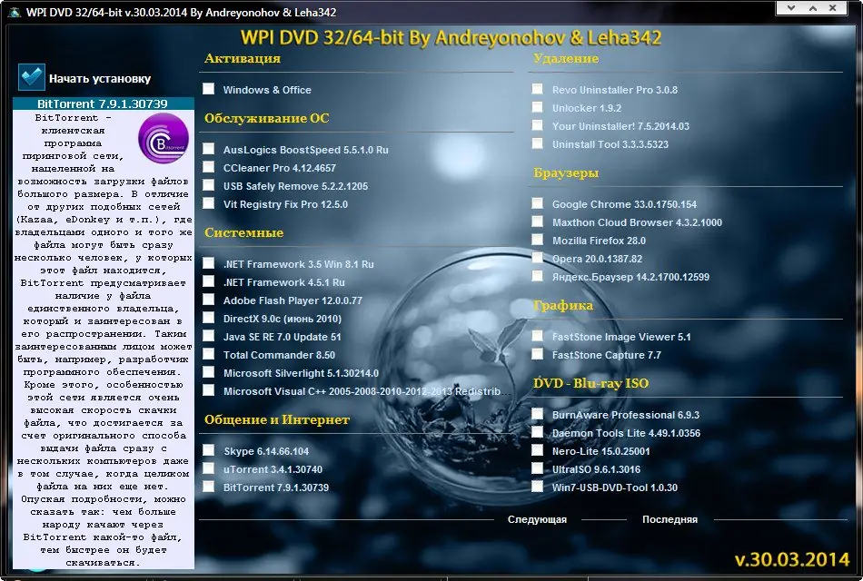This screenshot has height=581, width=863.
Task: Click the DVD - Blu-ray ISO heading
Action: [x=590, y=383]
